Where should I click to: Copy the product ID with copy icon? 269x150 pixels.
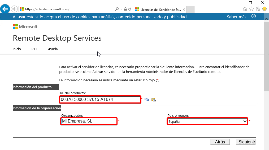point(146,100)
